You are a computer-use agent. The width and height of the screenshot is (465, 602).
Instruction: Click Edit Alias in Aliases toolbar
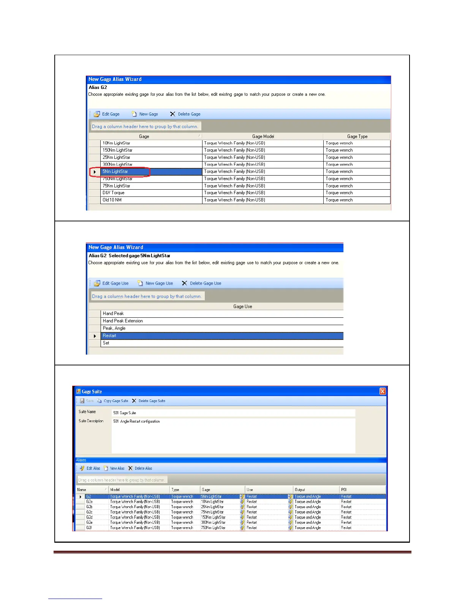[x=90, y=468]
